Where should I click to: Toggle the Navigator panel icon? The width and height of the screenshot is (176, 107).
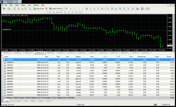point(22,8)
